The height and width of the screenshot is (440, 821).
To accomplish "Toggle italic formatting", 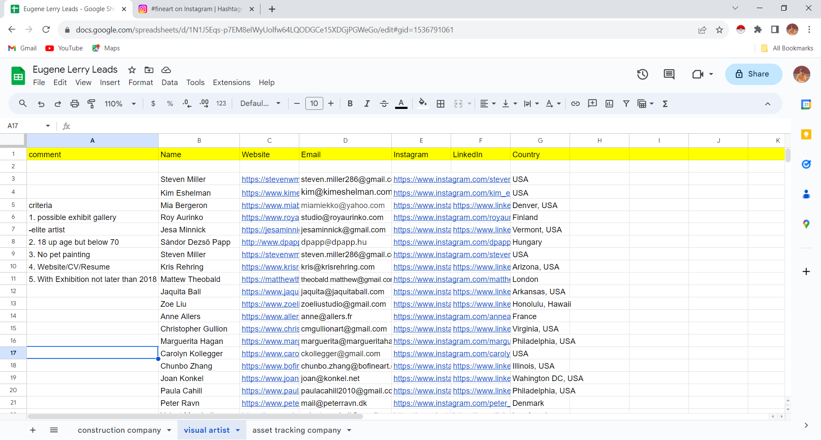I will (367, 103).
